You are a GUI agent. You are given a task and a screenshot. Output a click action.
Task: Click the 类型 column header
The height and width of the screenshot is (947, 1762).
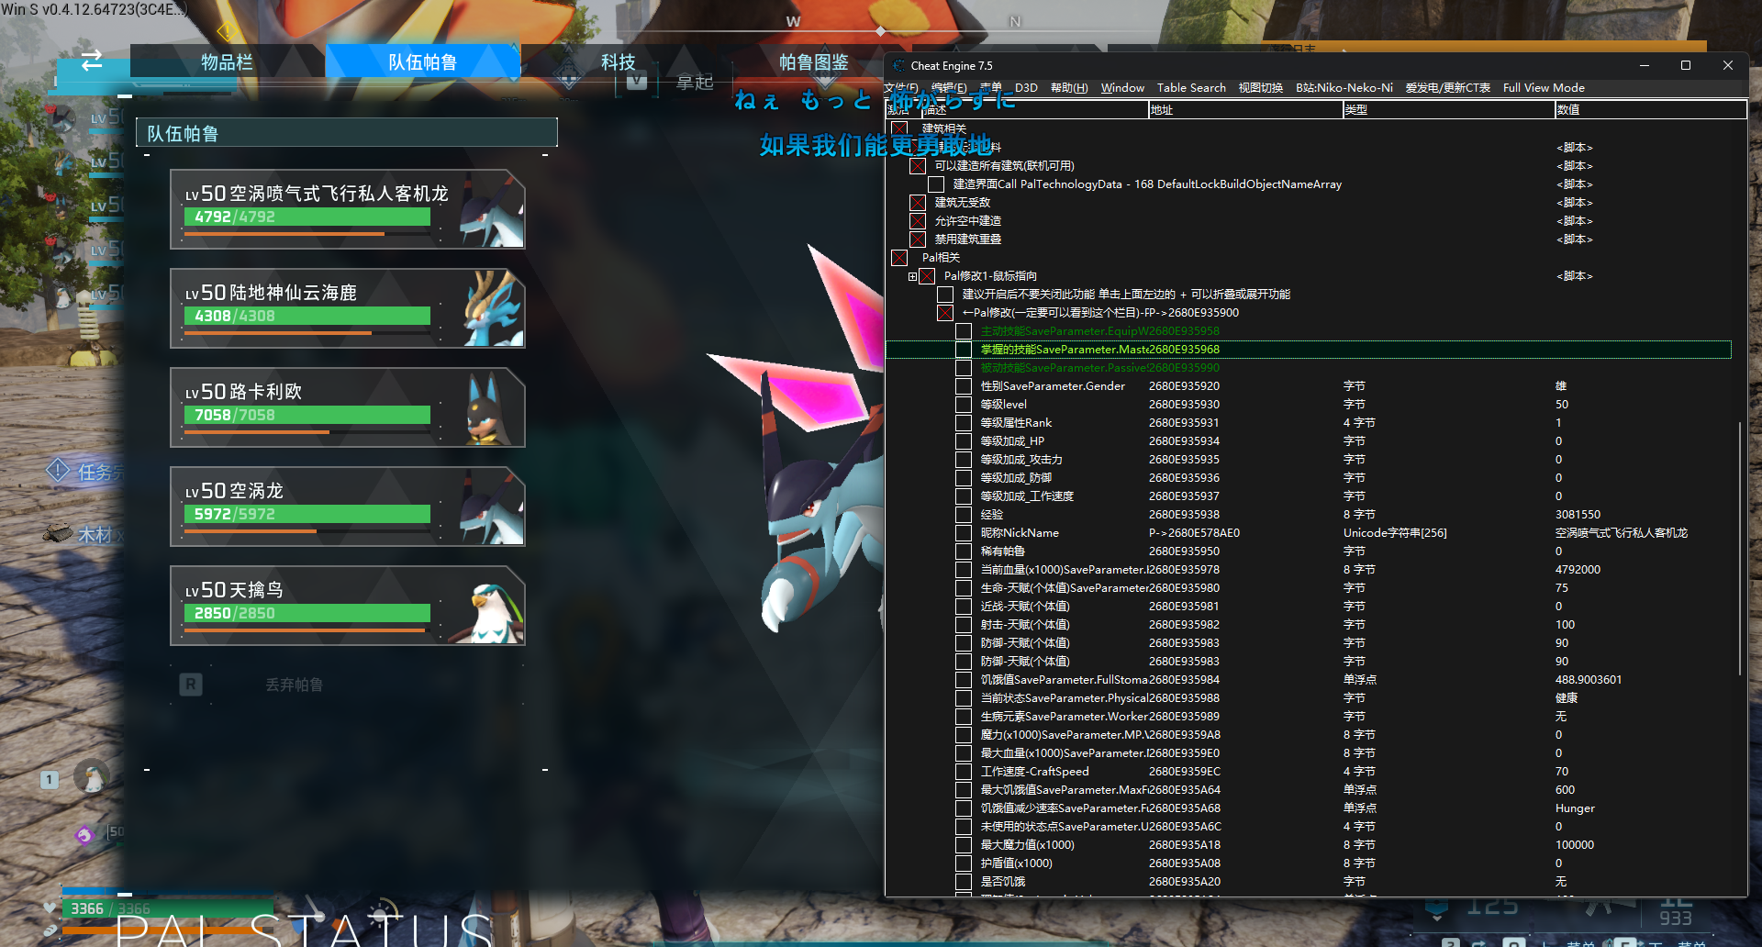pos(1448,110)
